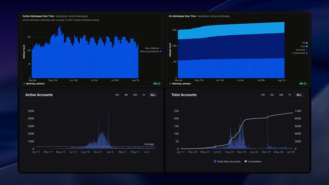Select the 1W range in Total Accounts
Screen dimensions: 329x185
tap(263, 95)
